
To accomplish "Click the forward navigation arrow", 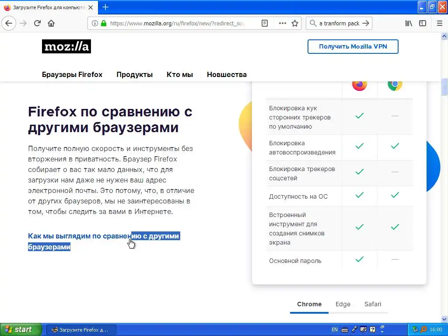I will pos(23,23).
